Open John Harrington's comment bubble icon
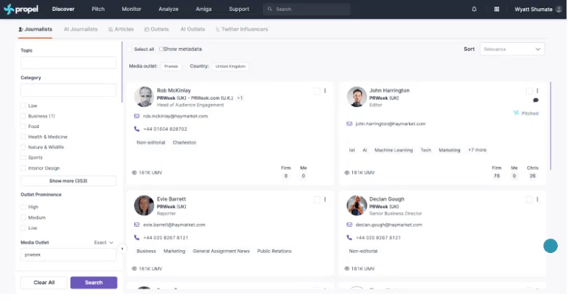 (x=535, y=100)
